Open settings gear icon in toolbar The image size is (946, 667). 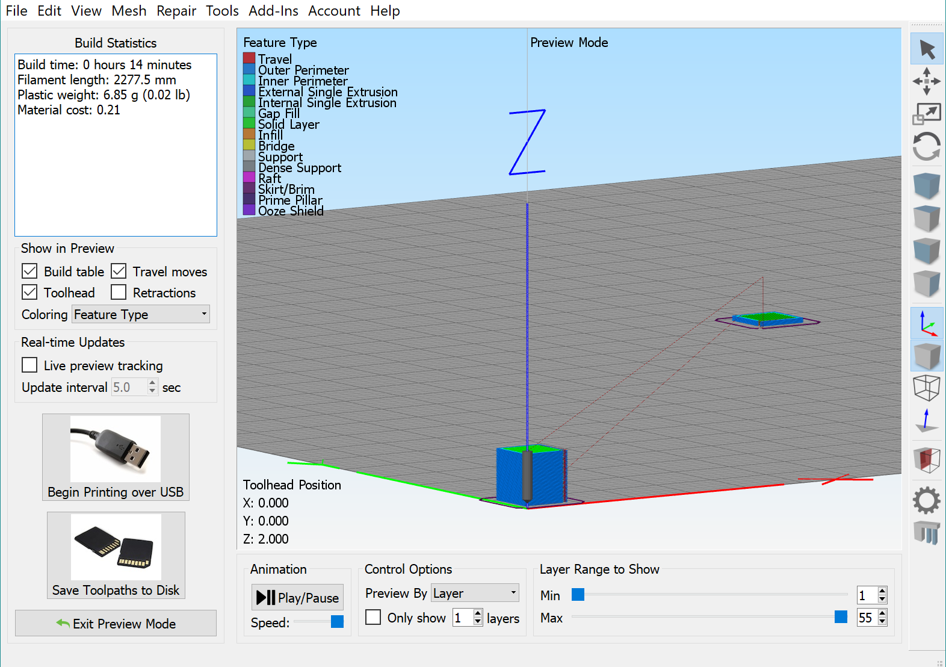click(927, 500)
